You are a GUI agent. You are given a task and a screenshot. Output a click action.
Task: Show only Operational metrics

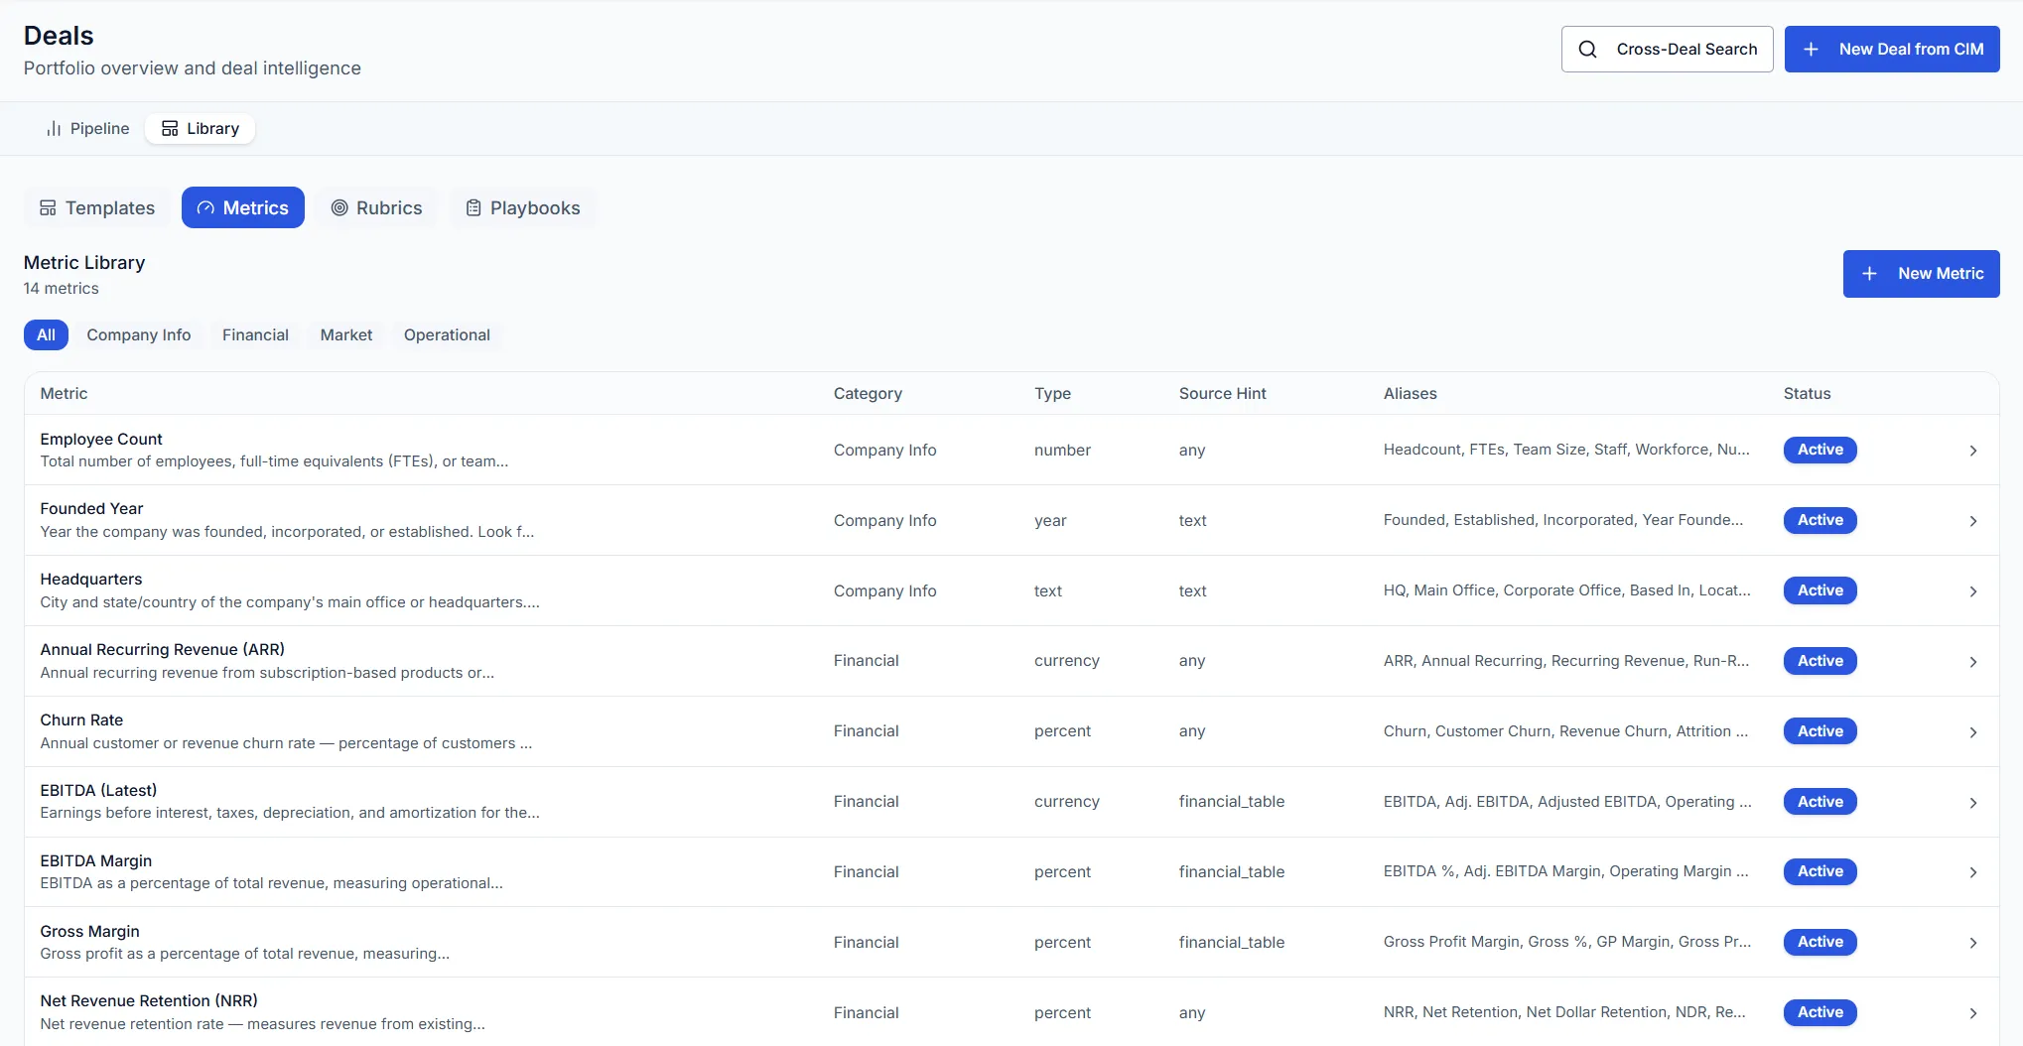pyautogui.click(x=447, y=335)
